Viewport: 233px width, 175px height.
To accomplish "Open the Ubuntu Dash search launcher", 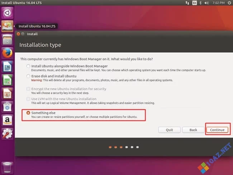I will (7, 13).
